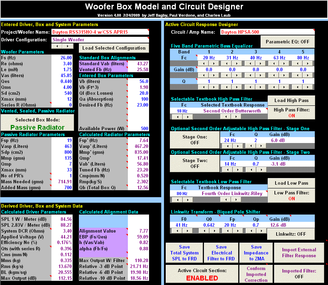Select the Added Mass (gms) value
The width and height of the screenshot is (328, 285).
tap(62, 187)
